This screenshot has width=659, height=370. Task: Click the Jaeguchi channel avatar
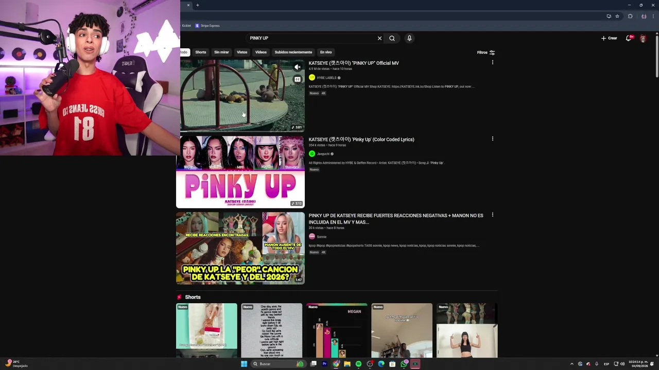312,154
